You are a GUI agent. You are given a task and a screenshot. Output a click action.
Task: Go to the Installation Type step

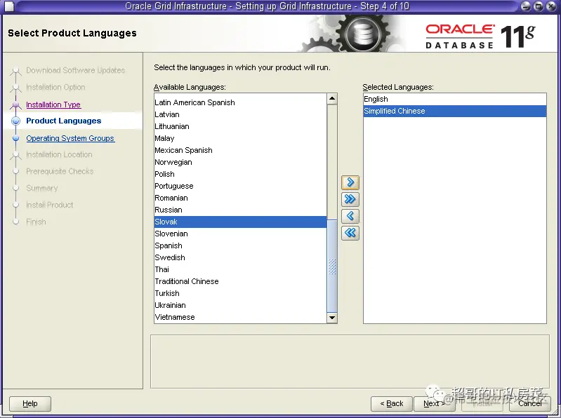point(53,104)
